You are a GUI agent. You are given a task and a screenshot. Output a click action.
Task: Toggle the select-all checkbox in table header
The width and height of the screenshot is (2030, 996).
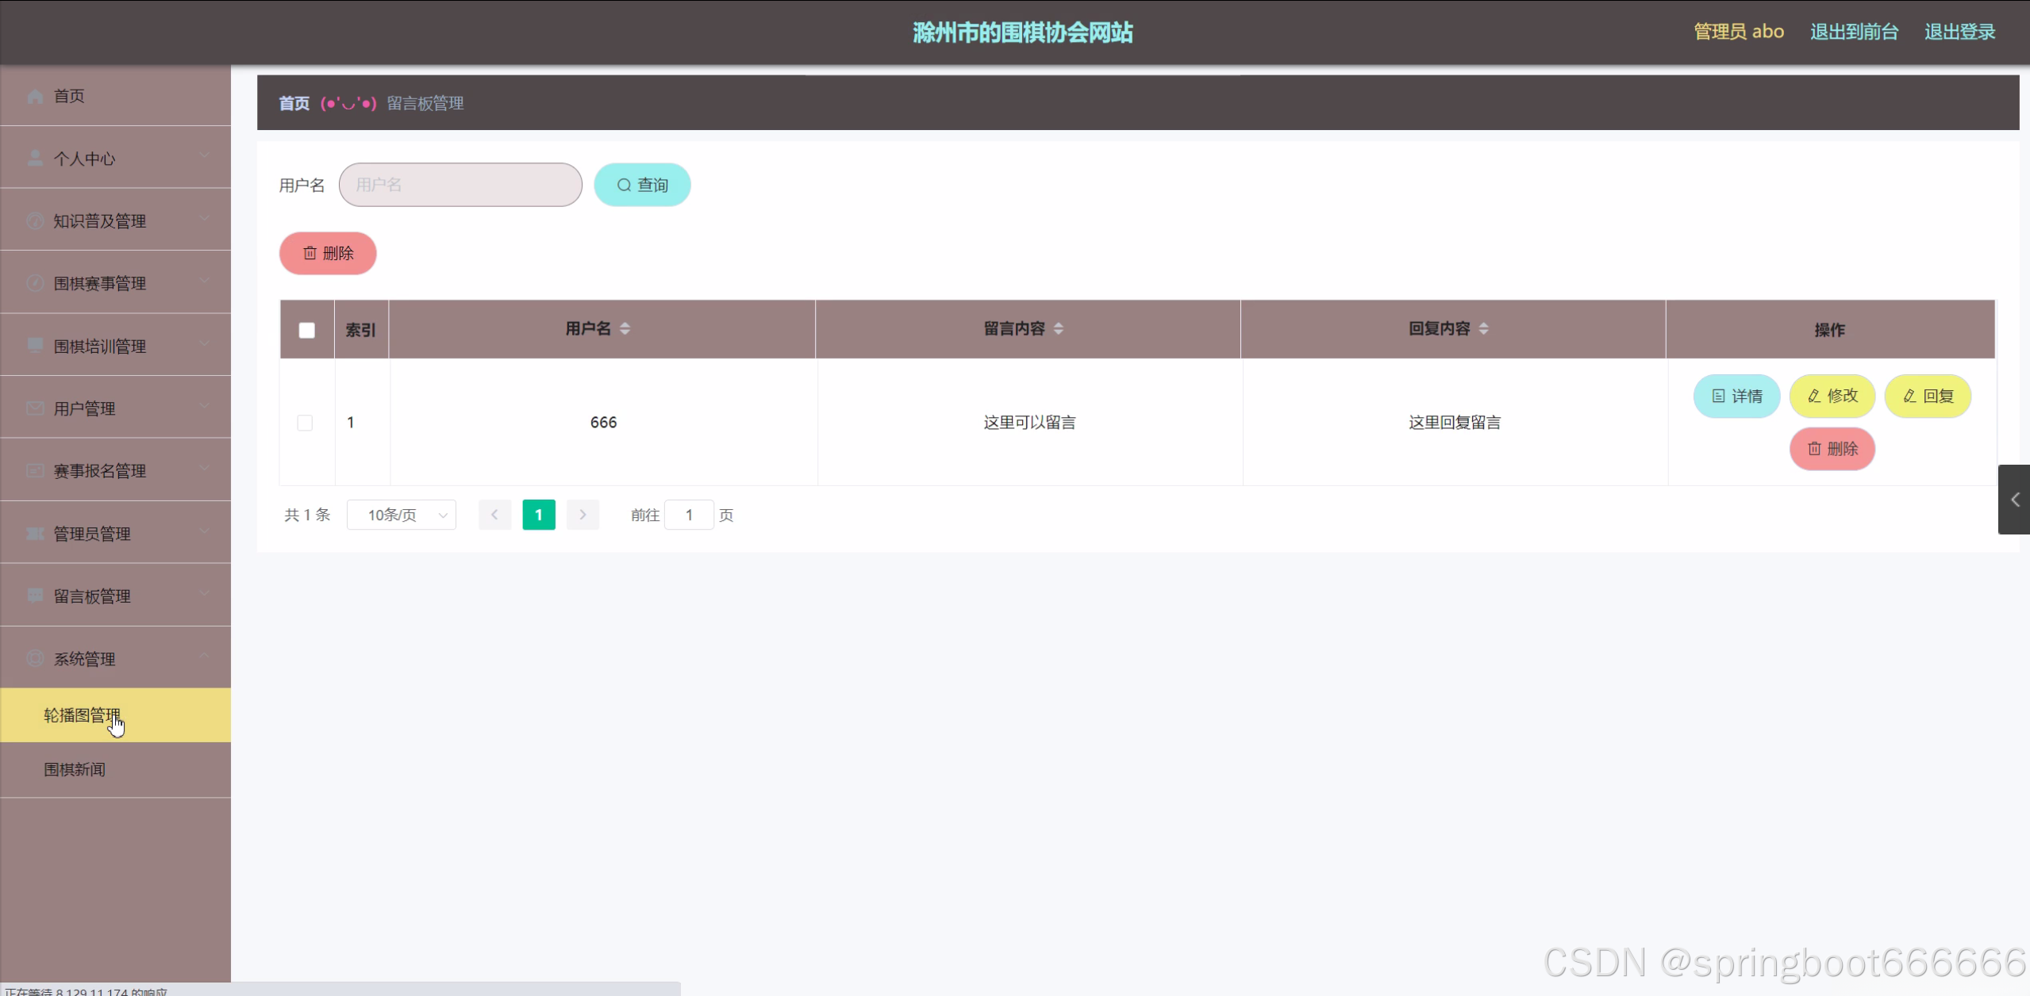tap(307, 330)
